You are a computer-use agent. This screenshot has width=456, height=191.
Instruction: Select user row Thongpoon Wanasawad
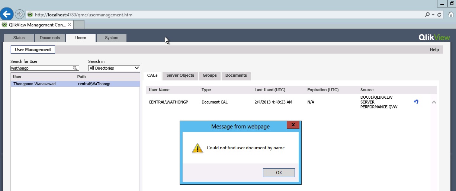[75, 84]
